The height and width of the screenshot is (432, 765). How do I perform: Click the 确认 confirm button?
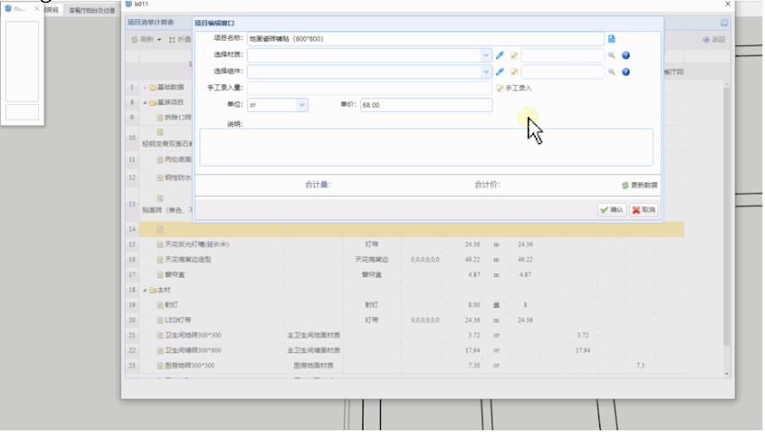tap(611, 210)
